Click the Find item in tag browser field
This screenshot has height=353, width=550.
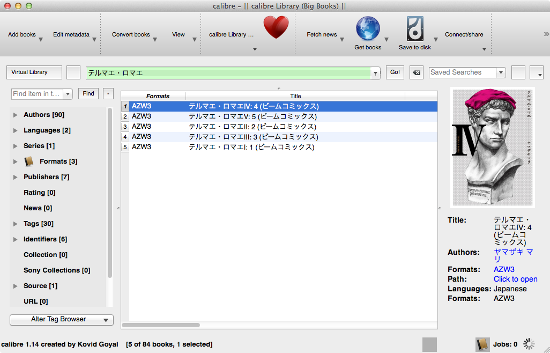(x=37, y=94)
